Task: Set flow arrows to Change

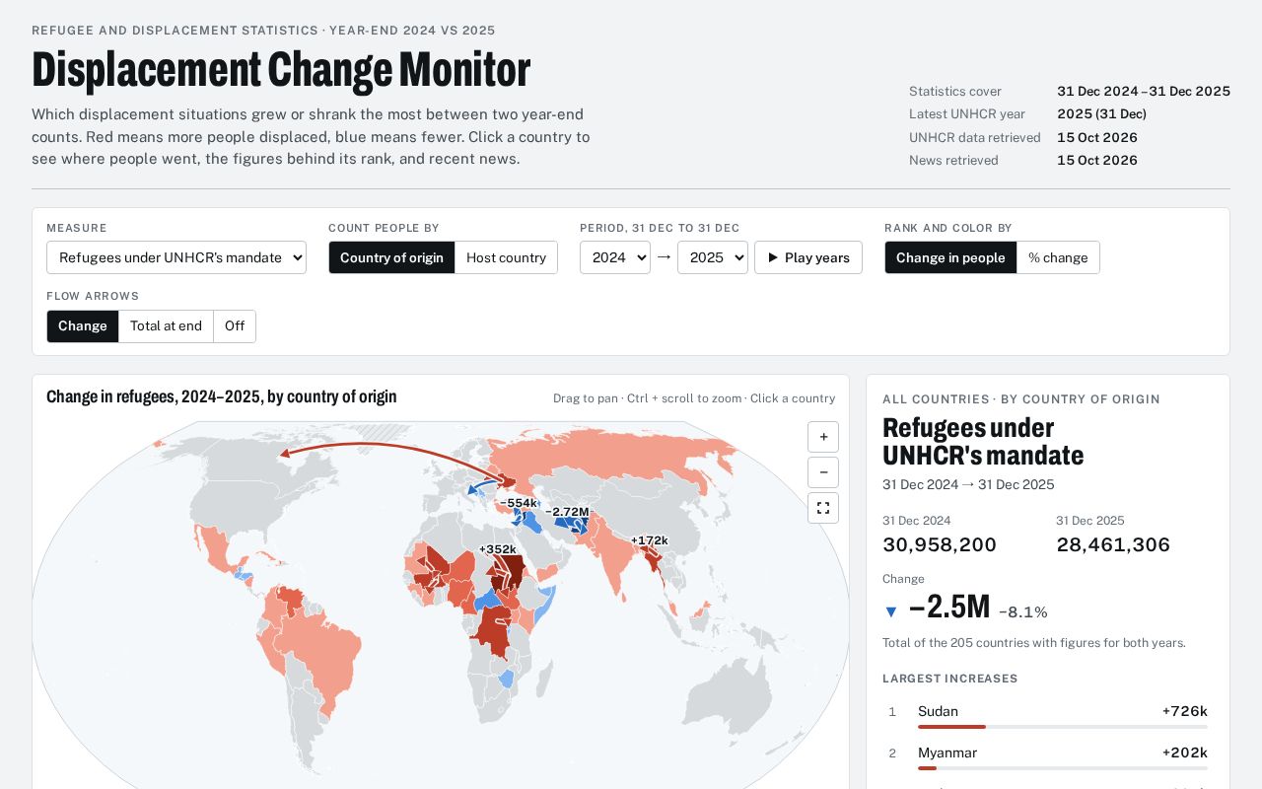Action: point(83,326)
